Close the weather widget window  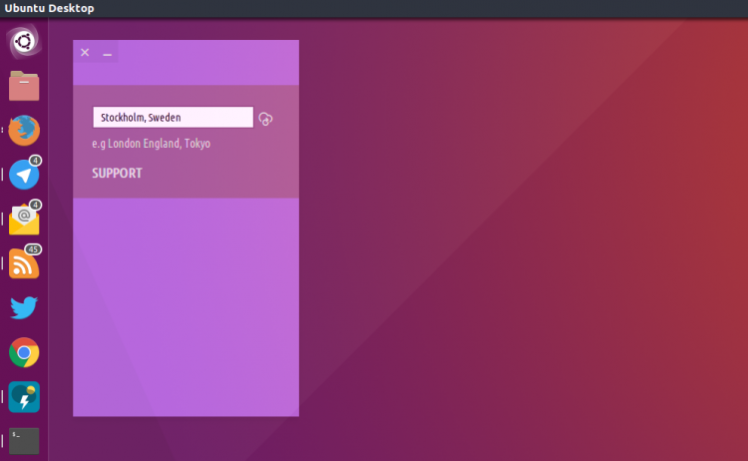click(x=85, y=53)
